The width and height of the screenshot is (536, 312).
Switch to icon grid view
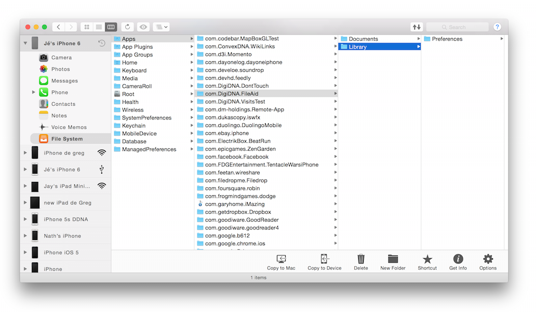pos(87,27)
